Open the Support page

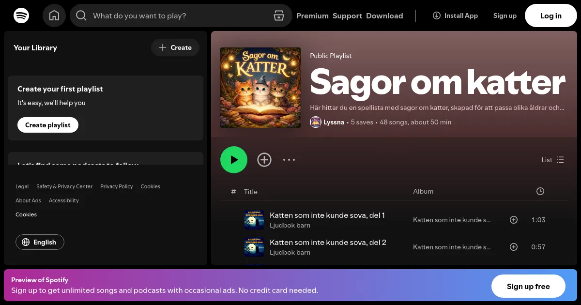click(x=347, y=15)
